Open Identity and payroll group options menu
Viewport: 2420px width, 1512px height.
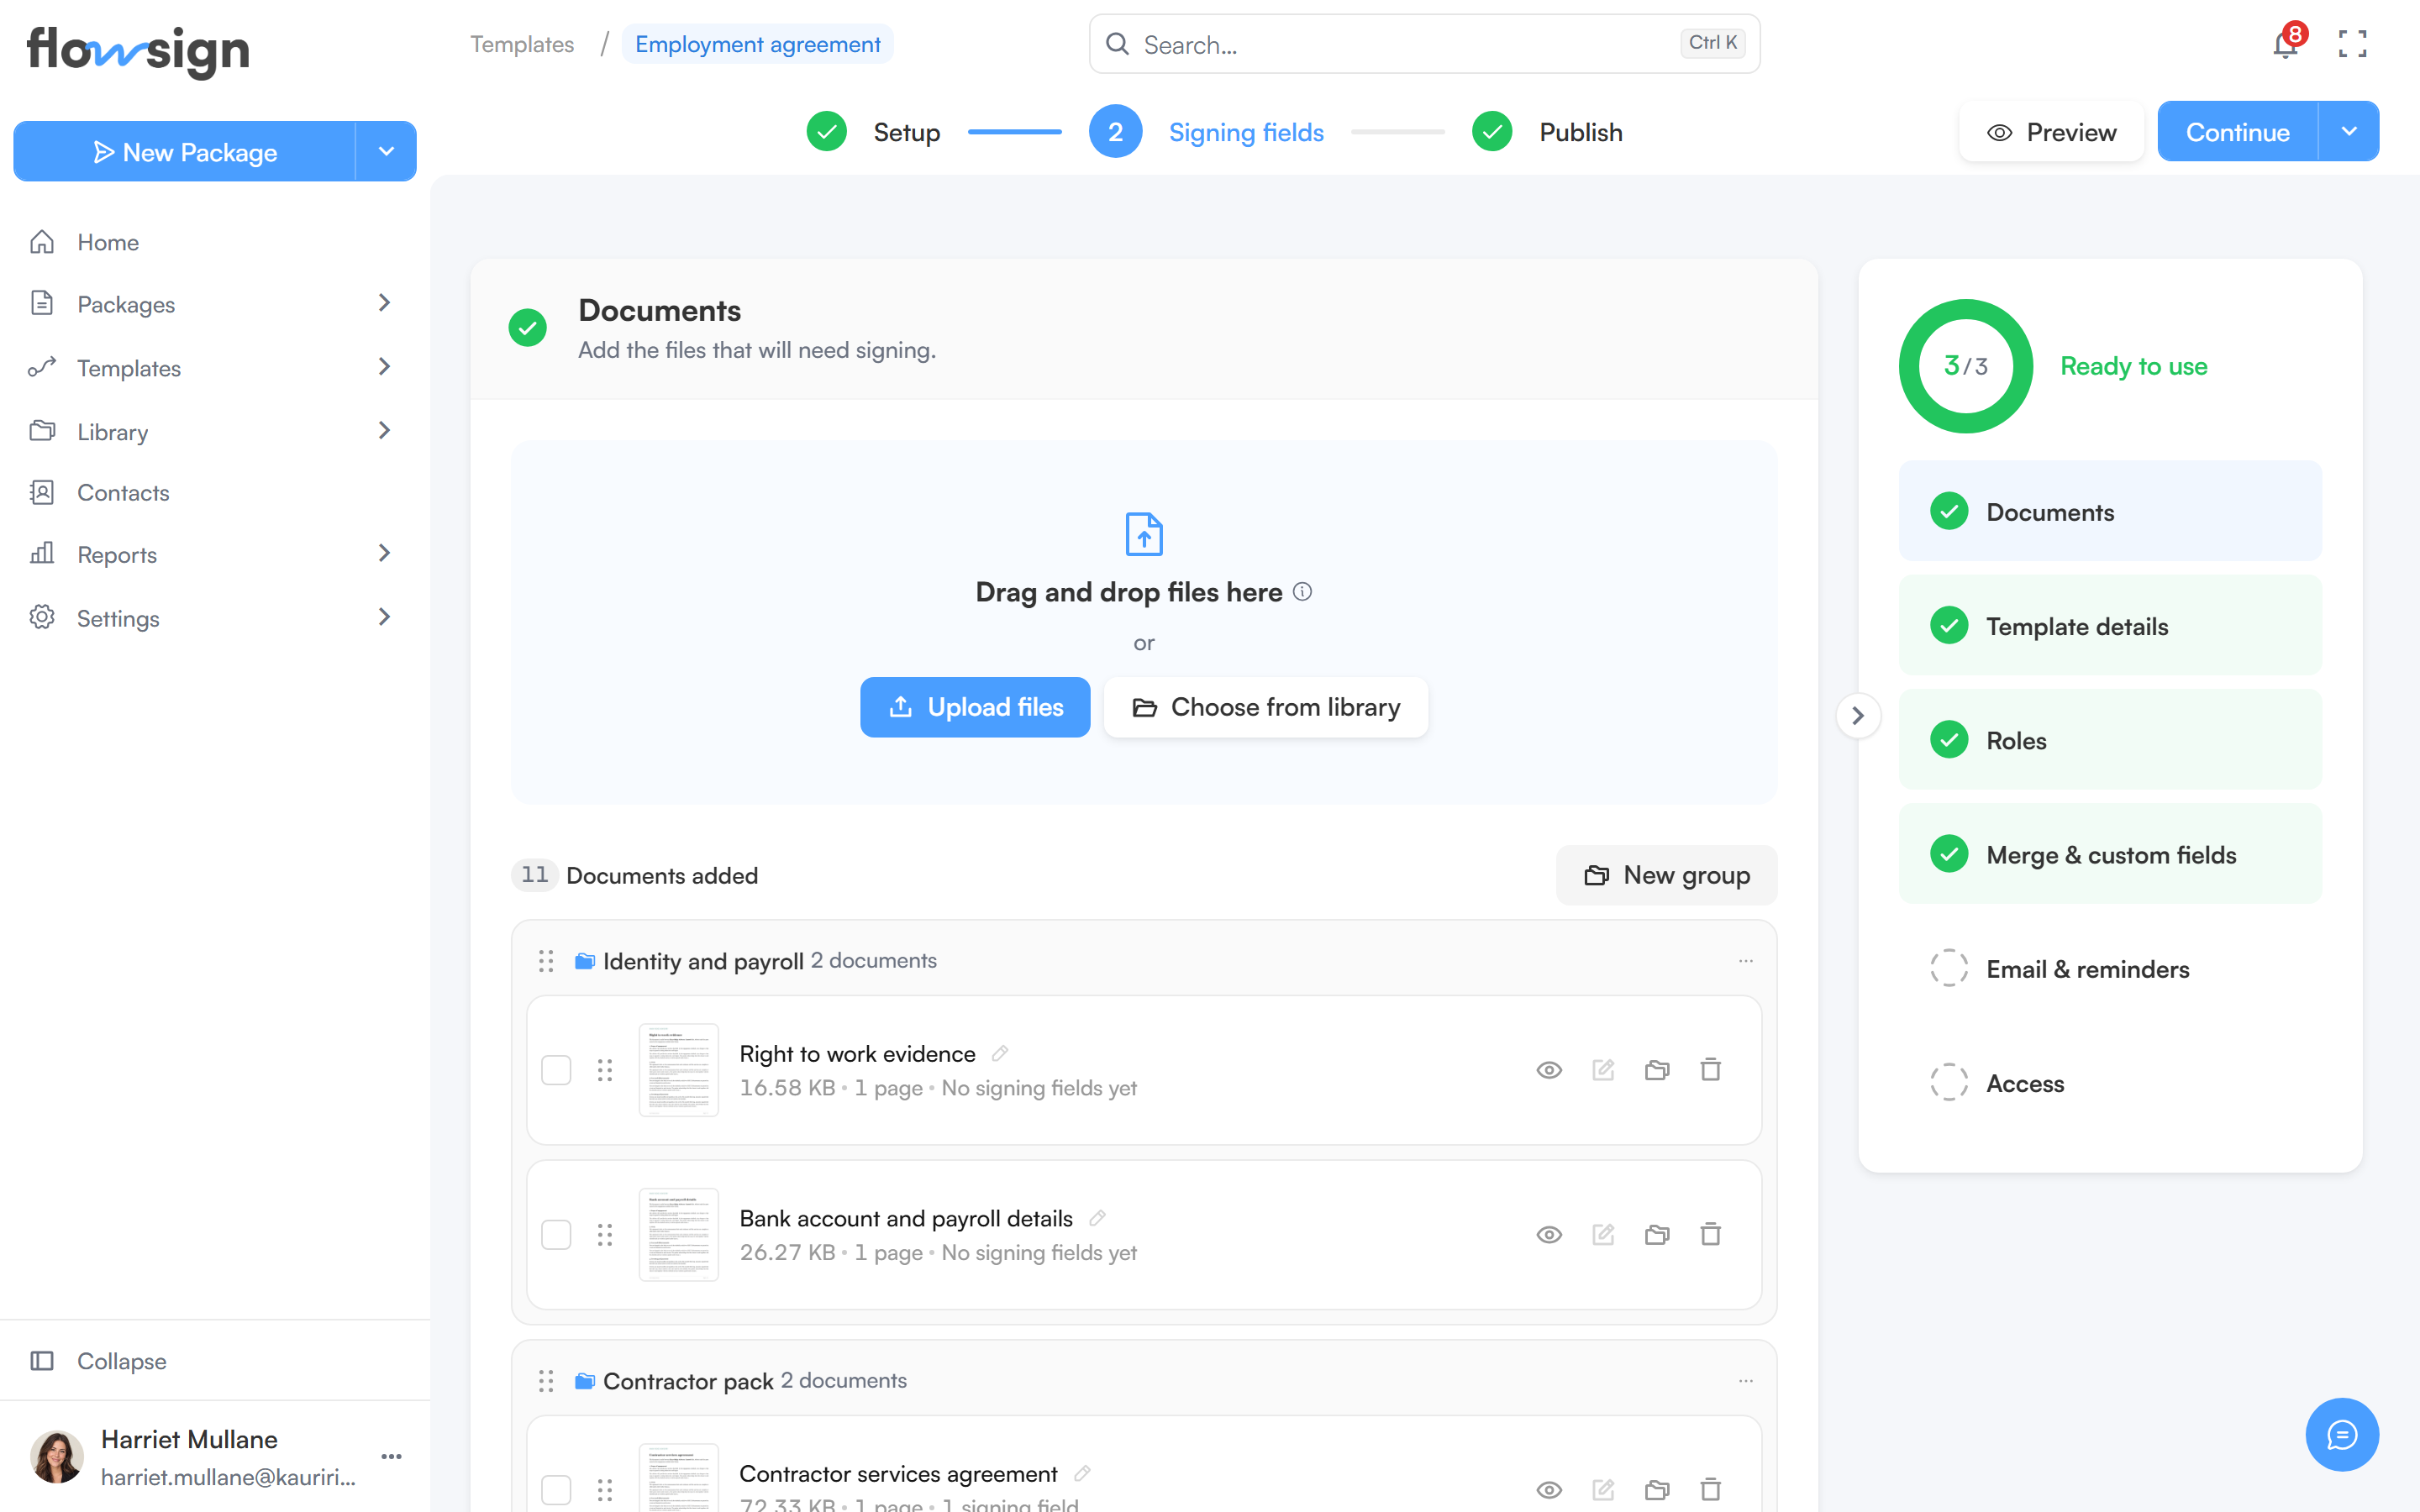point(1746,961)
